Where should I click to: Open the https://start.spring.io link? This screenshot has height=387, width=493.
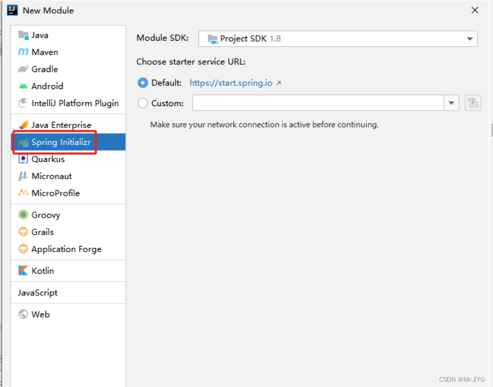pos(231,82)
